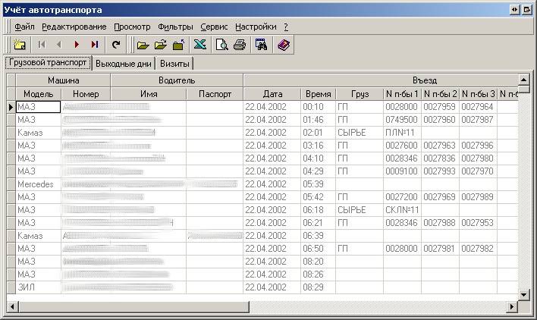Click dark closed folder with blue arrow
537x320 pixels.
178,45
